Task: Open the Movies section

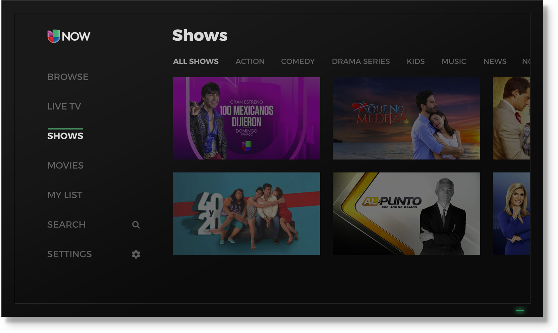Action: pos(65,165)
